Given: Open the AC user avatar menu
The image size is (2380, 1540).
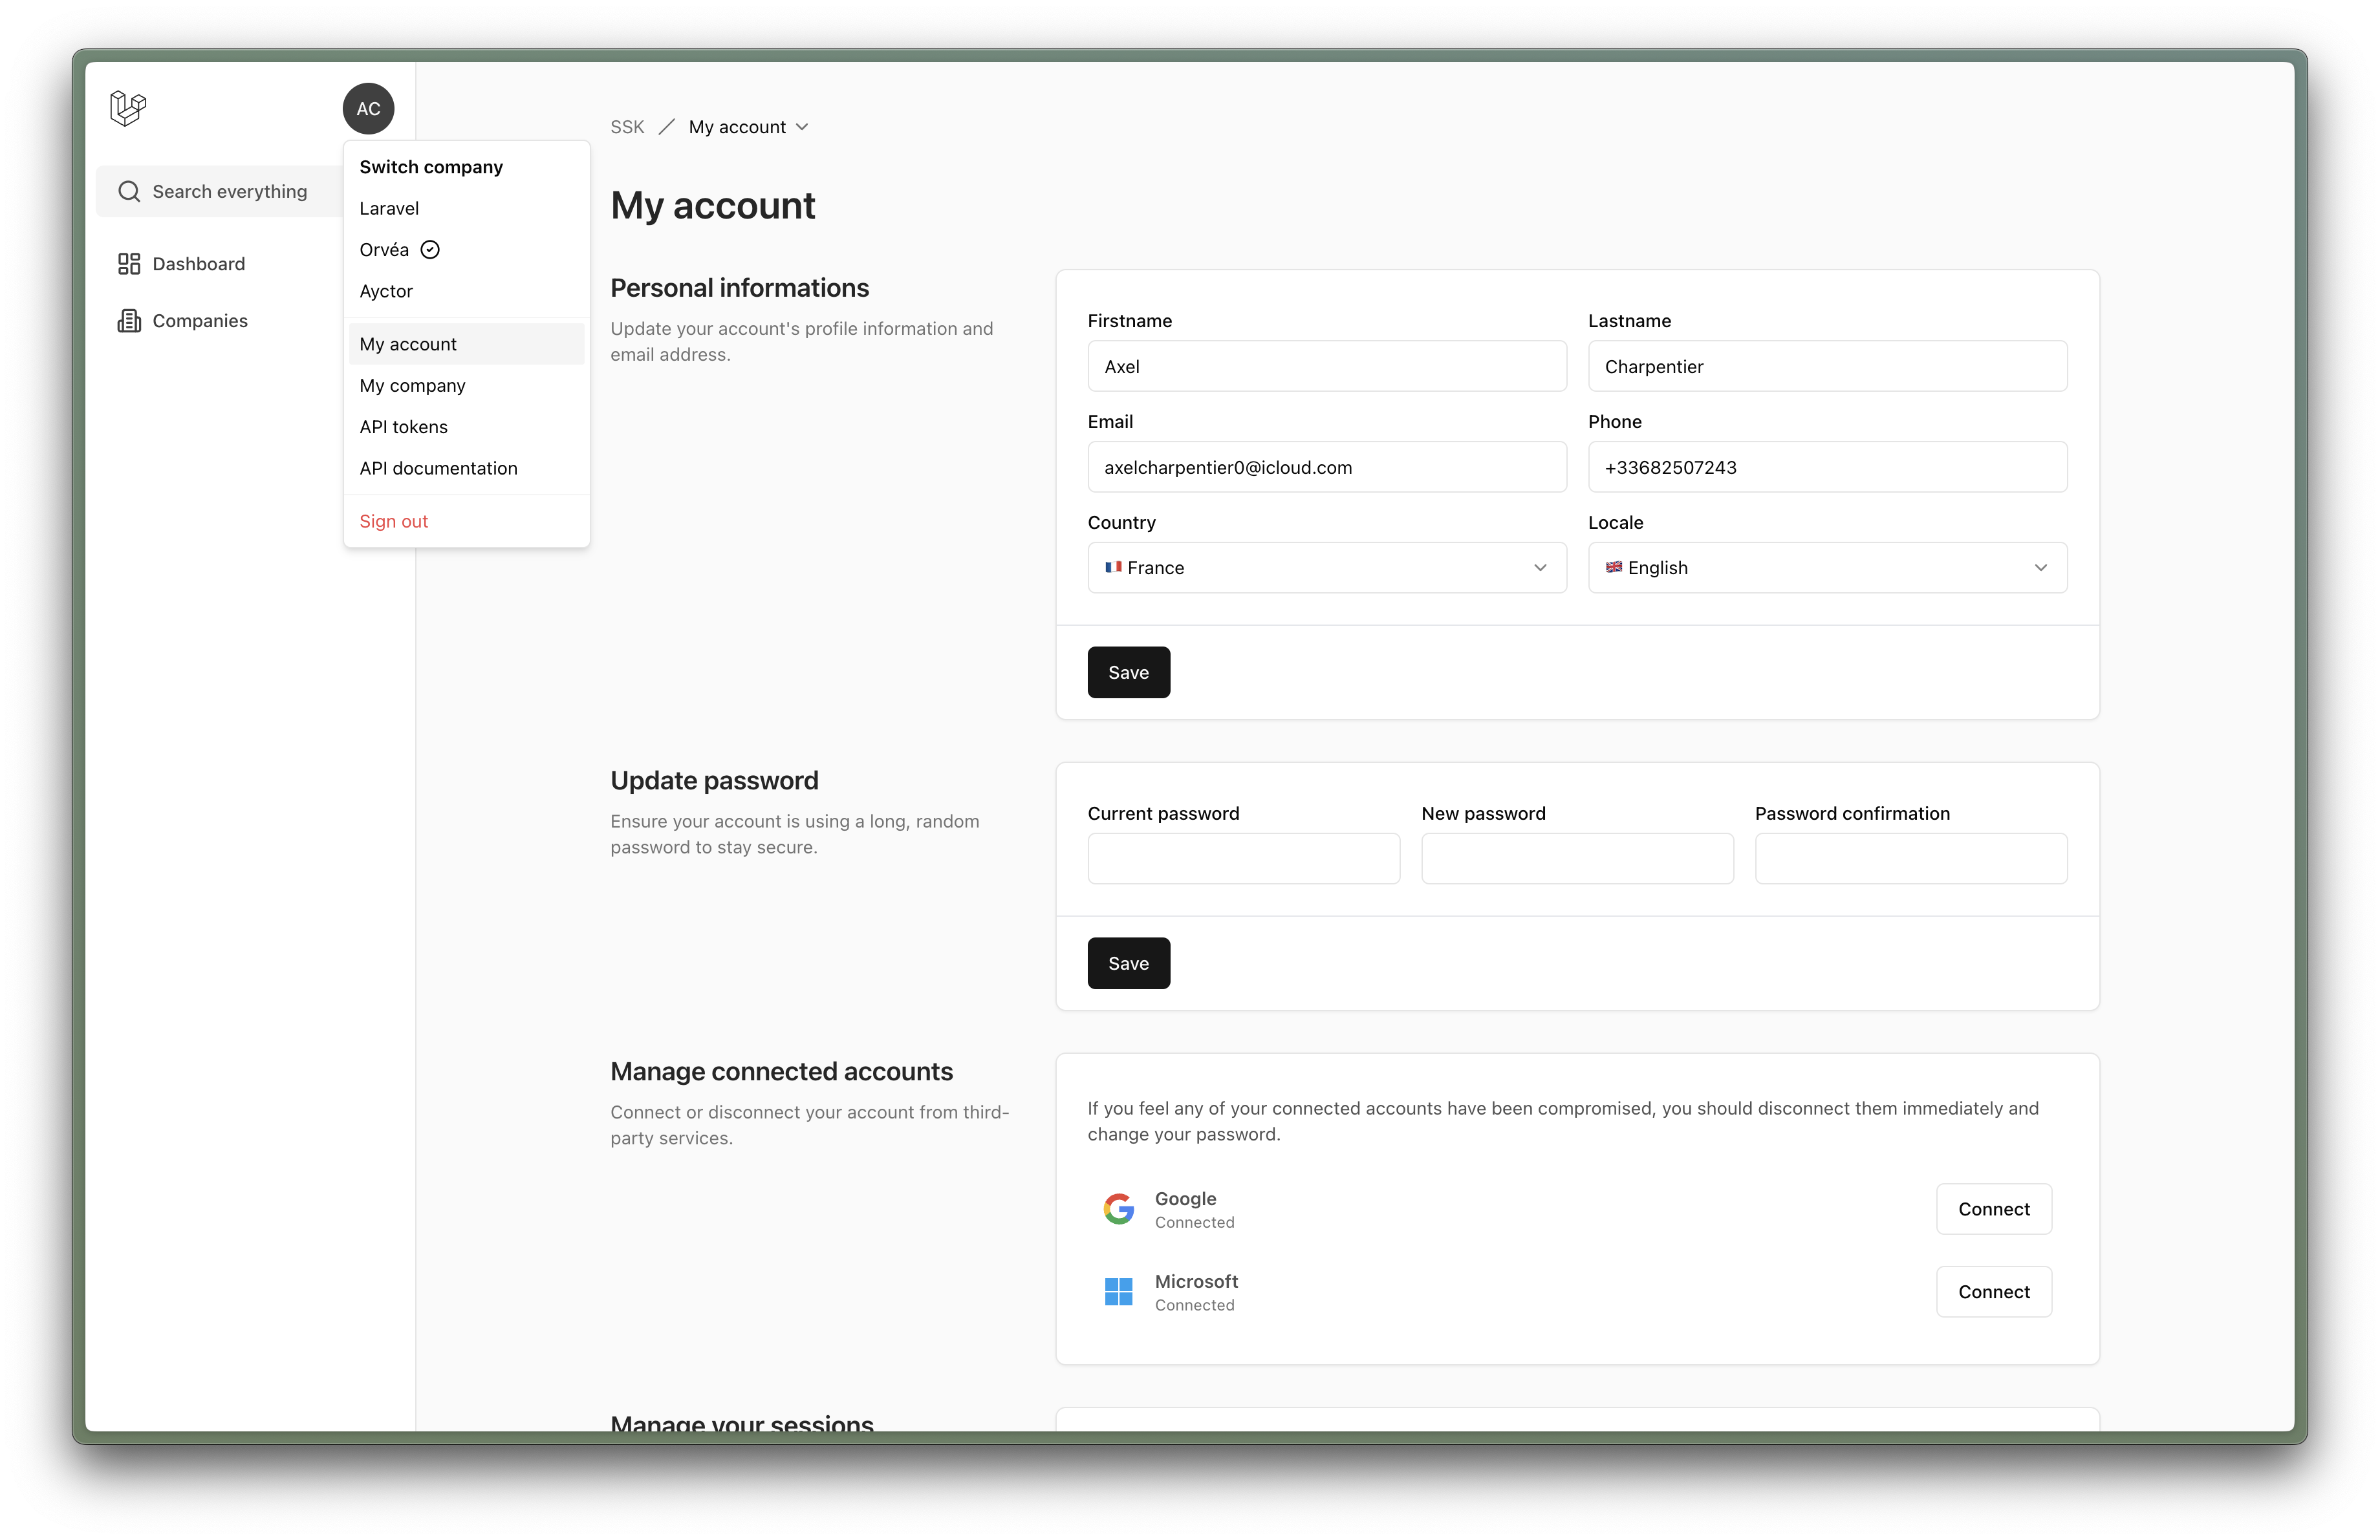Looking at the screenshot, I should pyautogui.click(x=368, y=109).
